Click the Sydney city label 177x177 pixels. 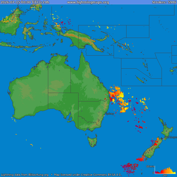pos(110,113)
